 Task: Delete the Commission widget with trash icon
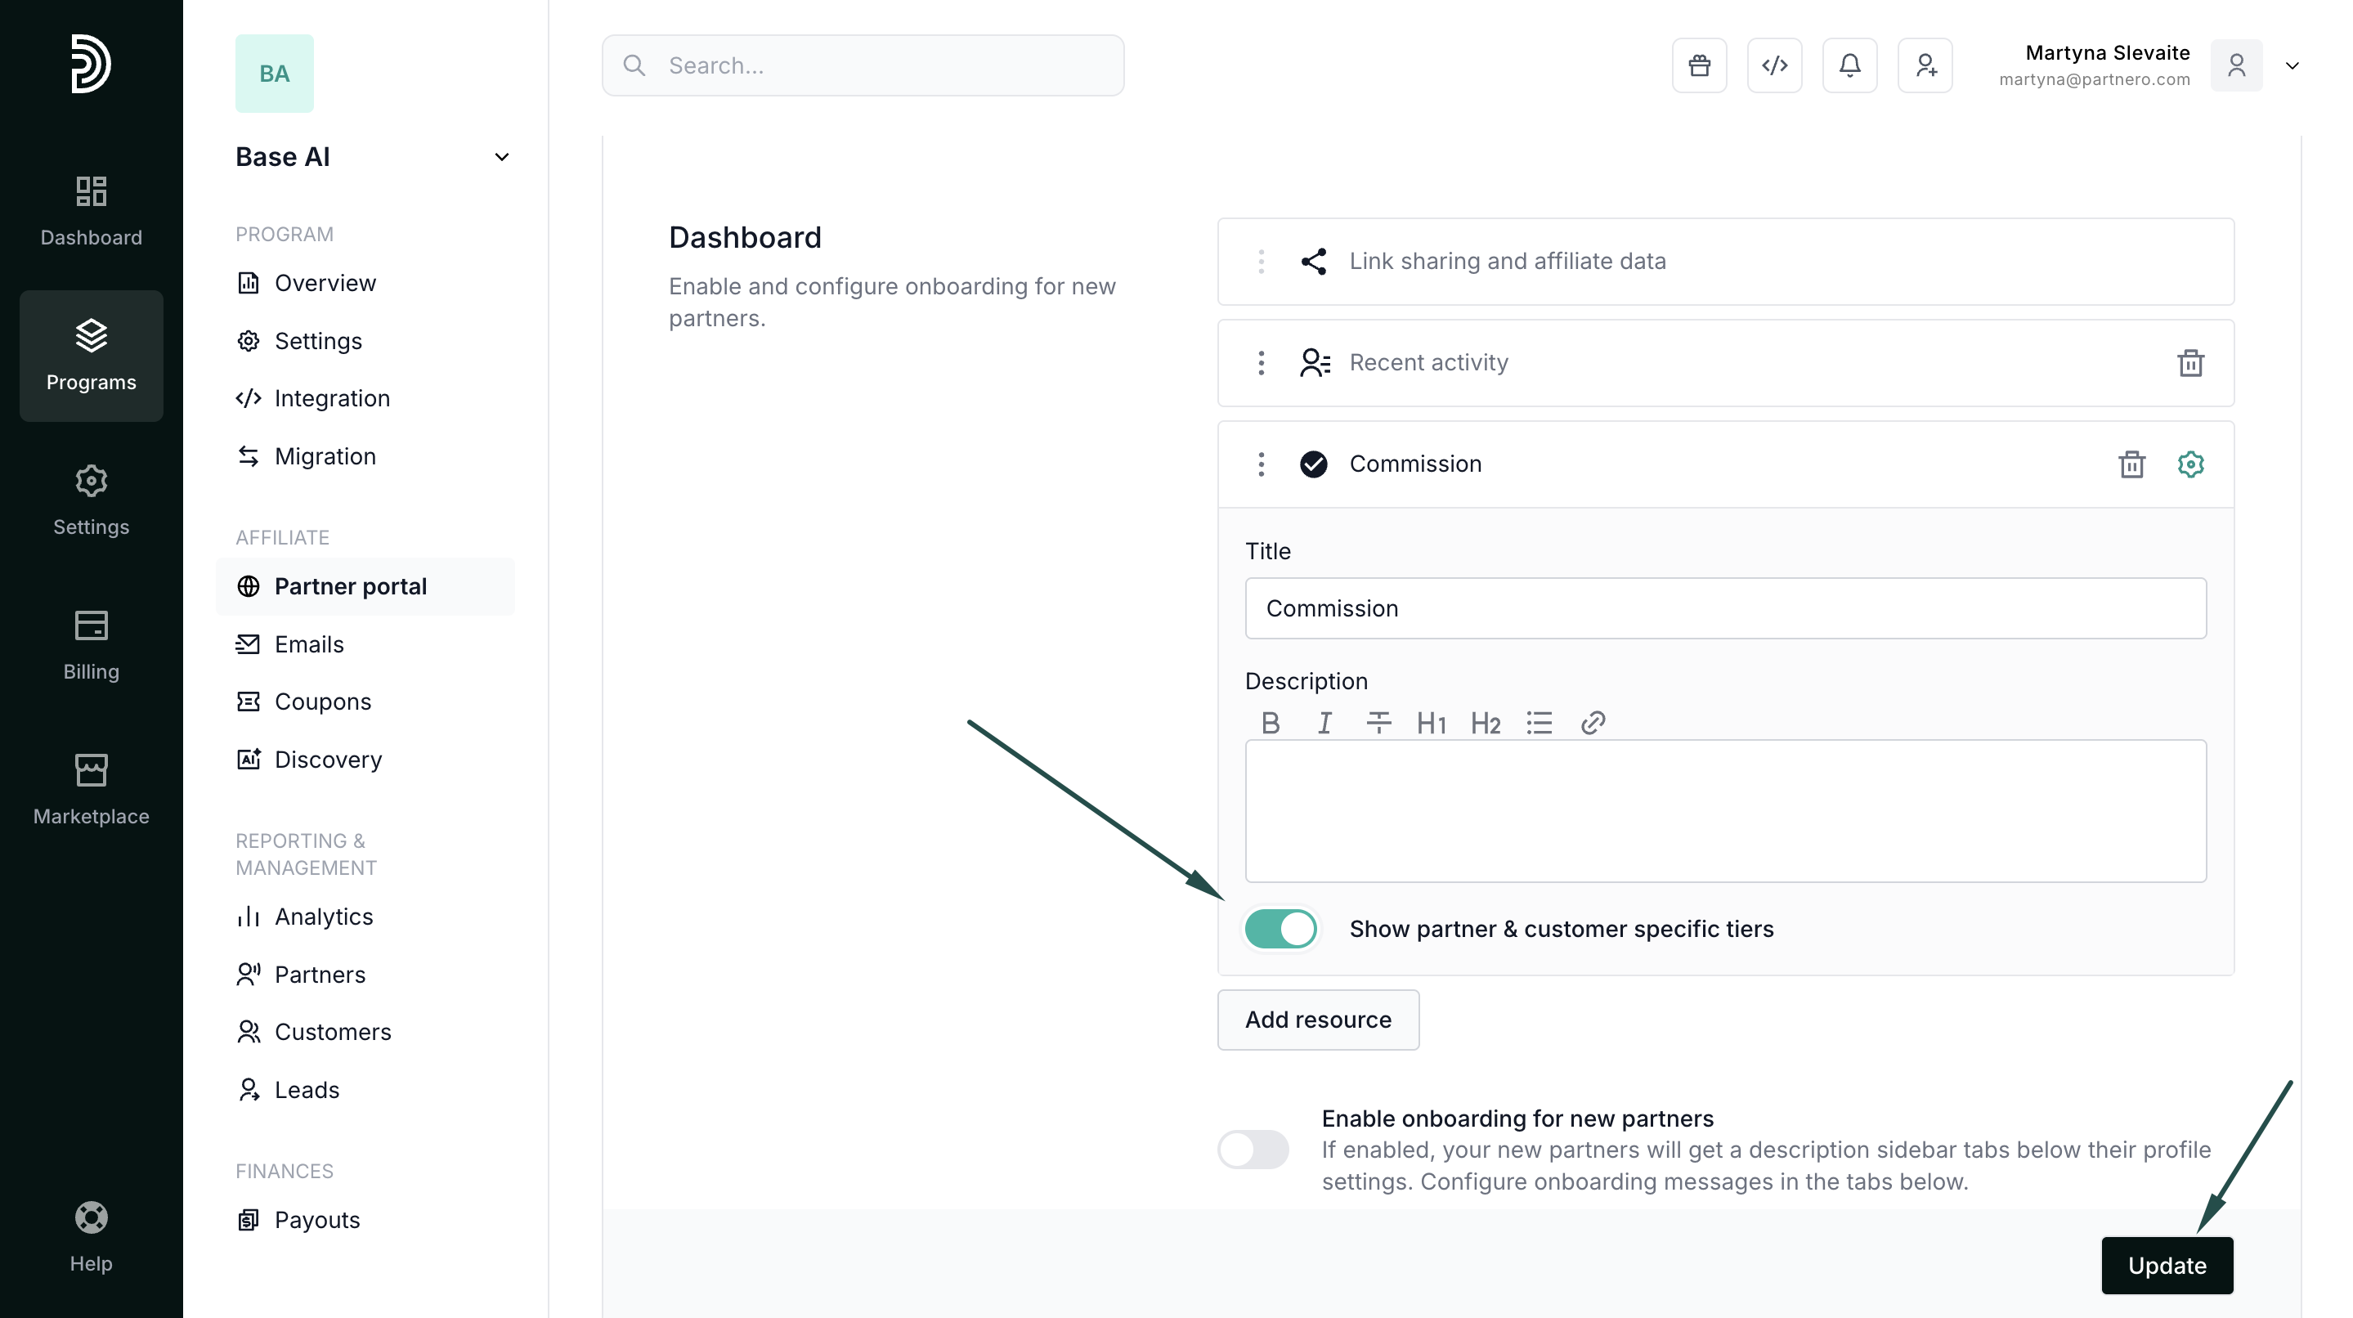coord(2131,464)
